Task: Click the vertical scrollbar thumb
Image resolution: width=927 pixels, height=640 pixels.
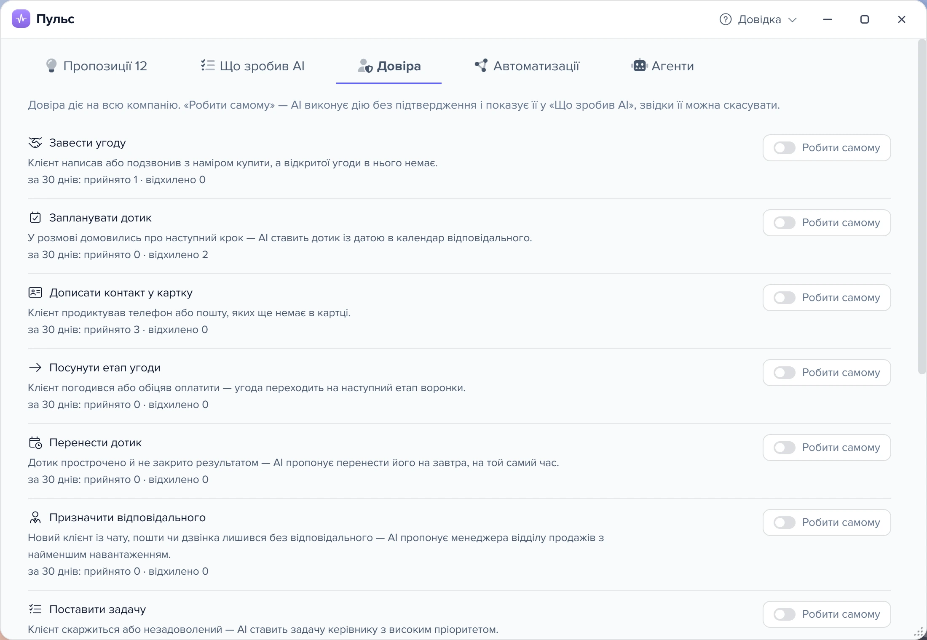Action: coord(922,206)
